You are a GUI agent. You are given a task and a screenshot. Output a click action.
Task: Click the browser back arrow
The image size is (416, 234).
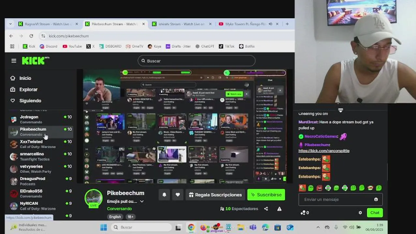11,36
